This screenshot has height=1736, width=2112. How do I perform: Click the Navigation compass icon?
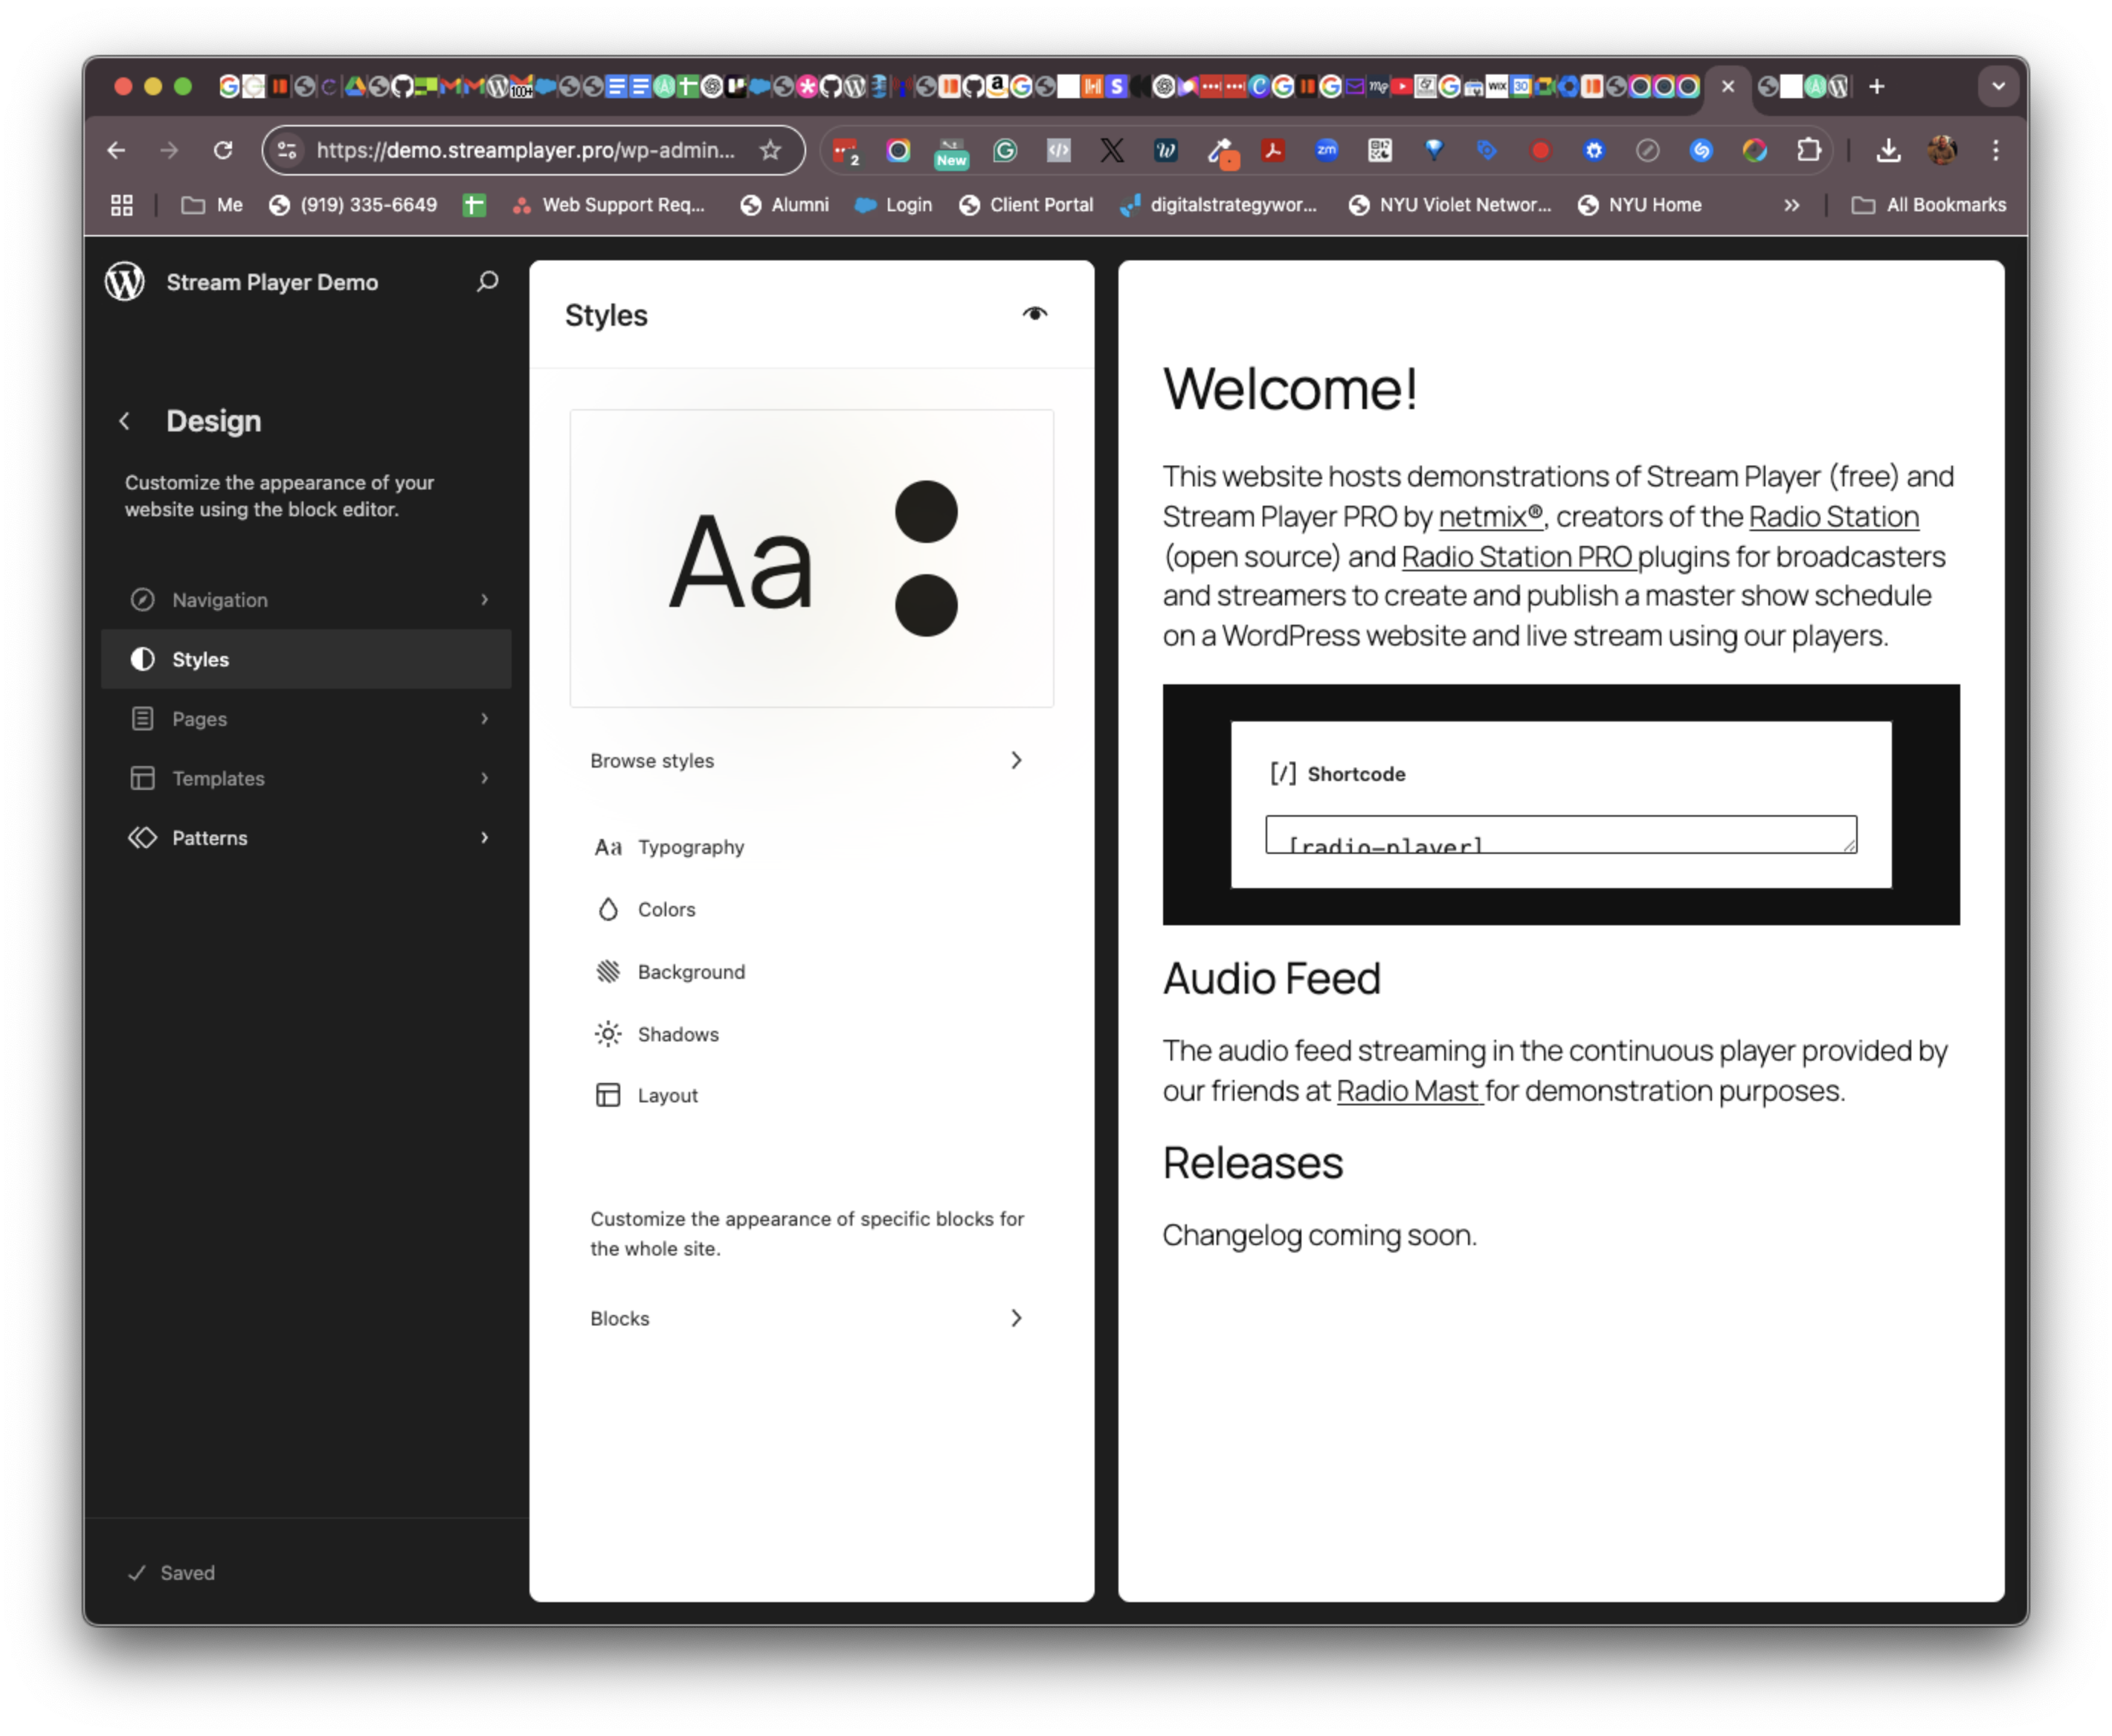click(143, 600)
